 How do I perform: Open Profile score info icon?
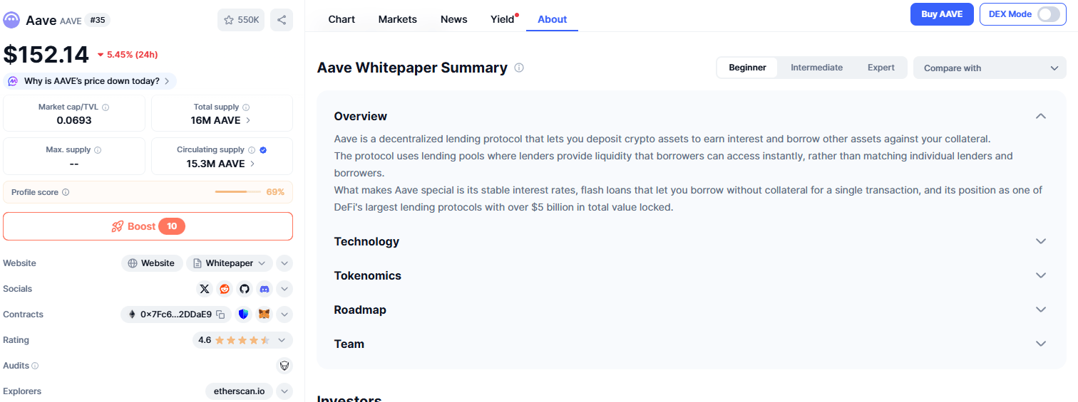point(66,192)
